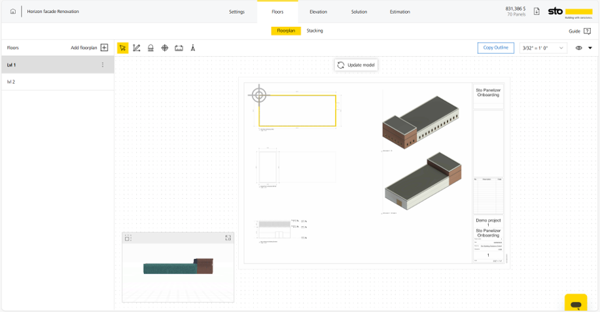The height and width of the screenshot is (312, 600).
Task: Select the Lvl 1 floor row
Action: [x=58, y=65]
